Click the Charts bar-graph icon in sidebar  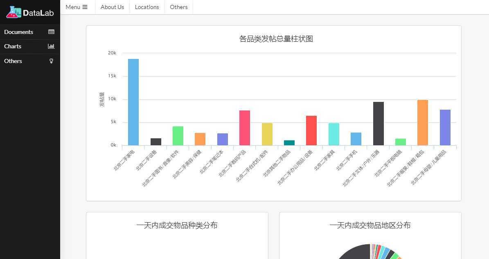point(51,46)
